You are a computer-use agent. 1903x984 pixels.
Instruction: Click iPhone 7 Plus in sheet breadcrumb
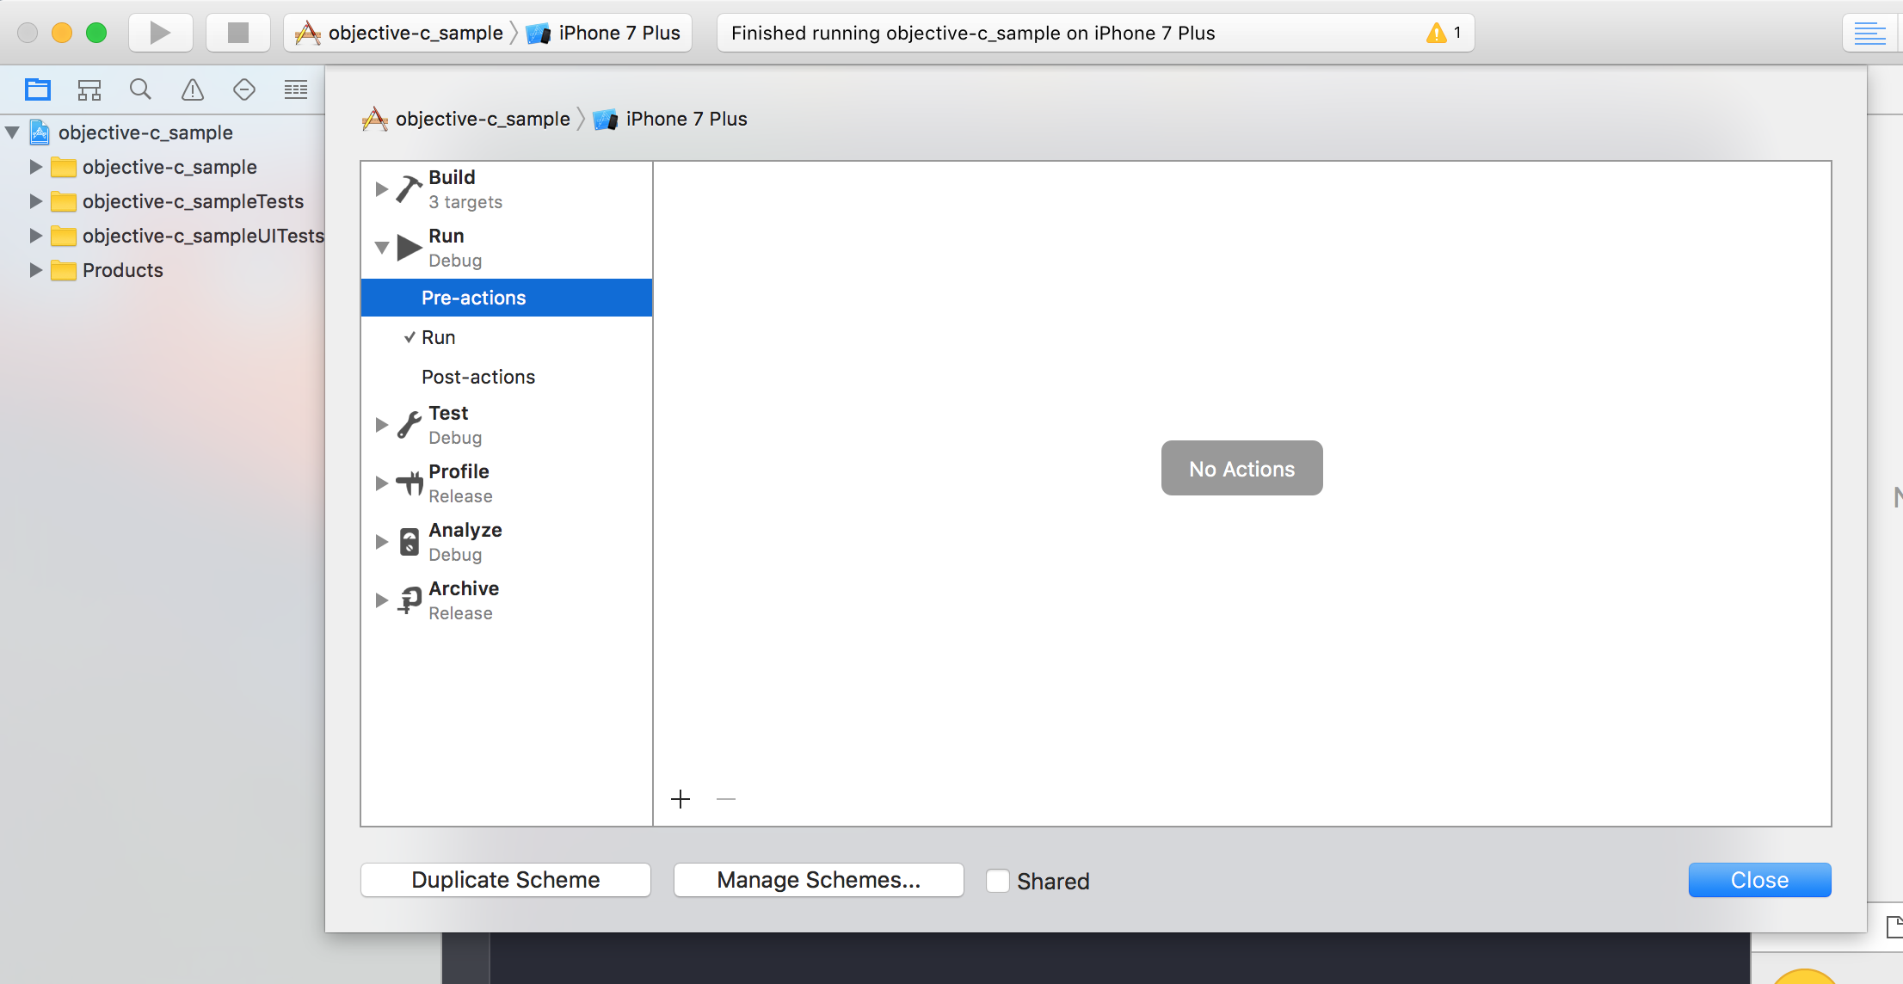pyautogui.click(x=687, y=119)
